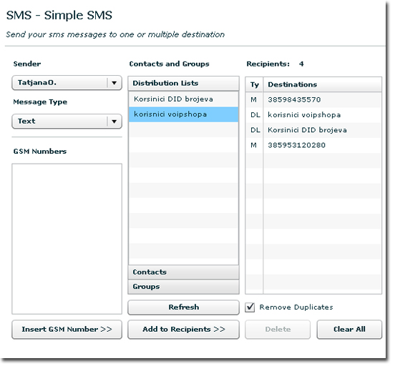This screenshot has width=400, height=371.
Task: Toggle the Remove Duplicates checkbox
Action: [x=250, y=307]
